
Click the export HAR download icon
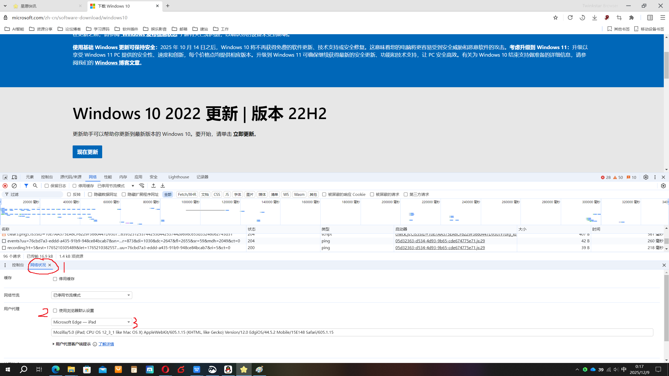point(163,186)
